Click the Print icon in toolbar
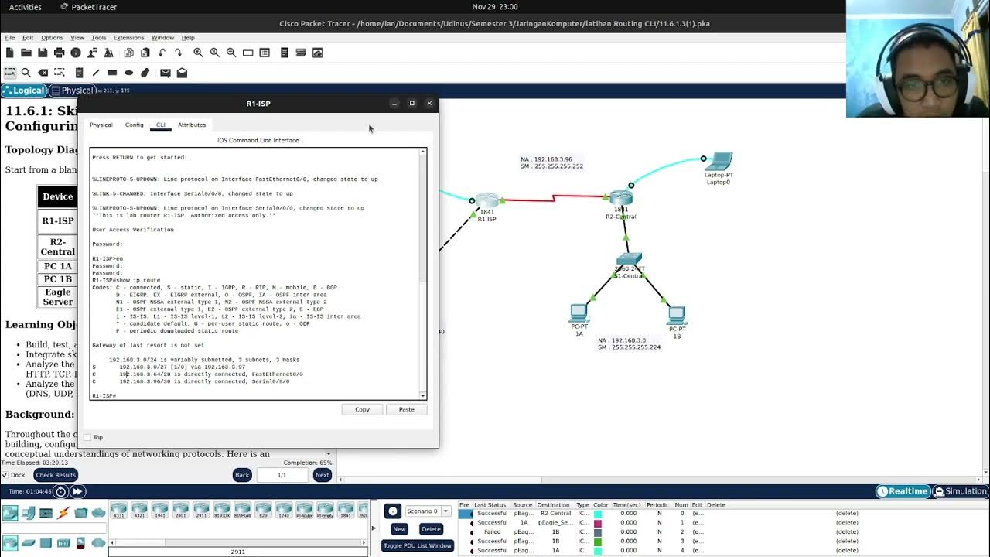Image resolution: width=990 pixels, height=557 pixels. pyautogui.click(x=59, y=53)
